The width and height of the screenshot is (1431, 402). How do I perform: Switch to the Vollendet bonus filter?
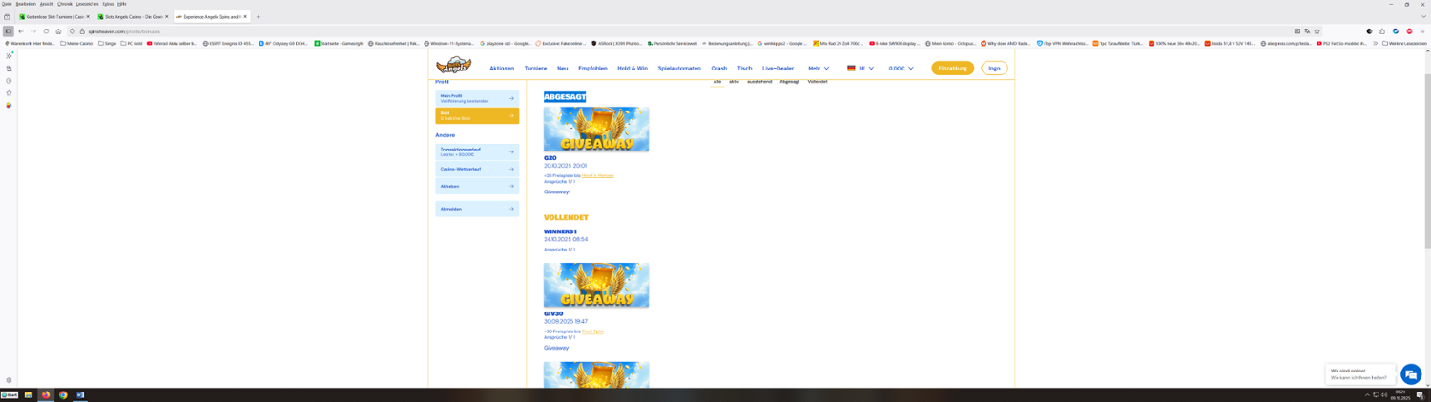point(818,82)
